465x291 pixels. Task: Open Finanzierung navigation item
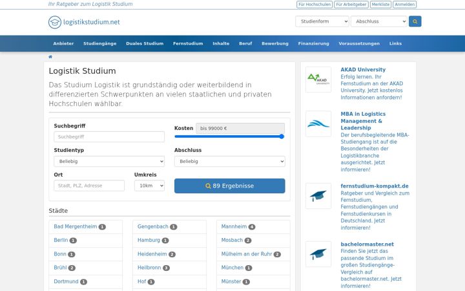(313, 43)
